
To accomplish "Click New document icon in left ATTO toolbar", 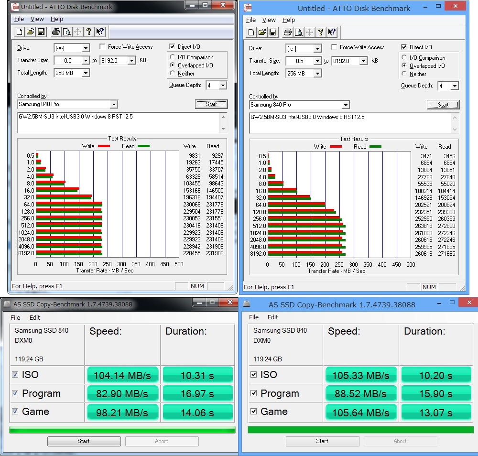I will [19, 32].
